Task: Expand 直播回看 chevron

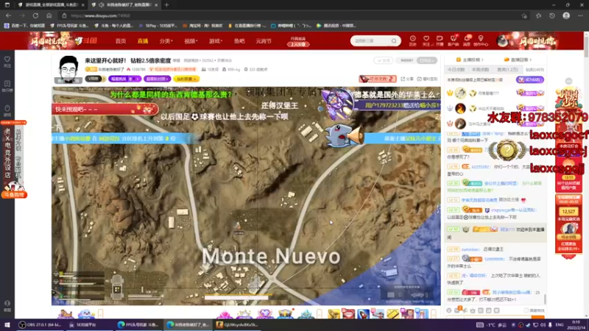Action: click(530, 60)
